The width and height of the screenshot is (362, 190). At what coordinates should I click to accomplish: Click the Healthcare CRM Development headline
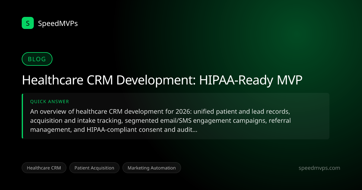(x=162, y=80)
